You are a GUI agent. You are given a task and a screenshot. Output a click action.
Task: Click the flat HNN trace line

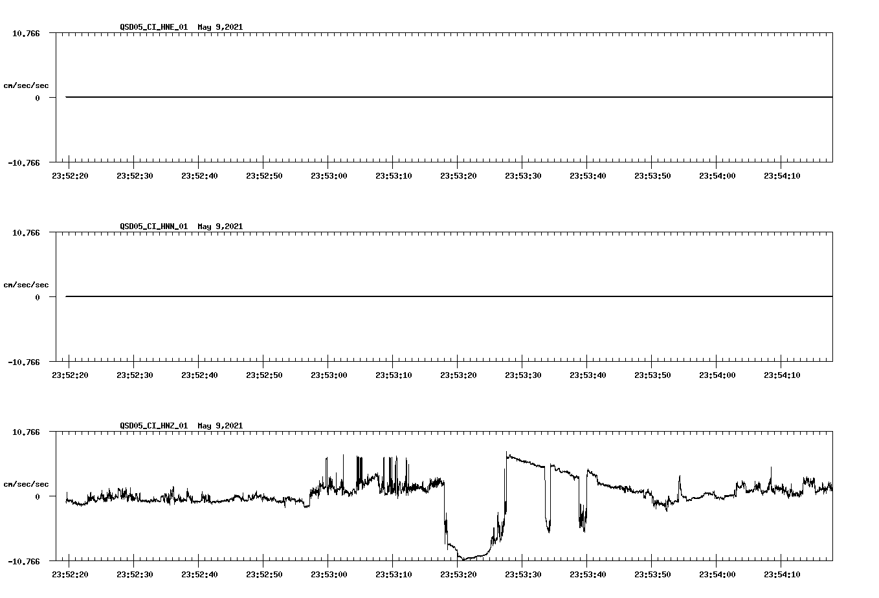pyautogui.click(x=449, y=296)
